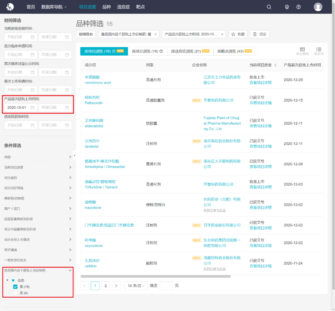Click the star 收藏 button
This screenshot has width=335, height=311.
click(238, 34)
